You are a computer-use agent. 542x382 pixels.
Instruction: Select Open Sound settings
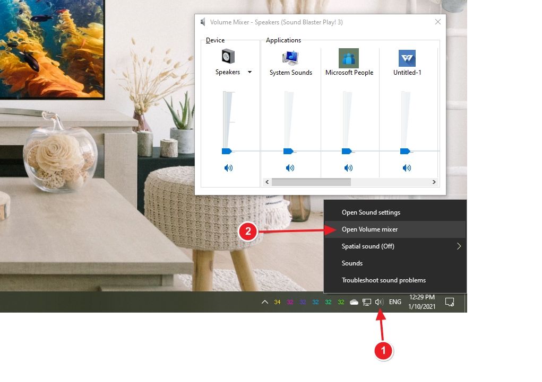click(371, 212)
